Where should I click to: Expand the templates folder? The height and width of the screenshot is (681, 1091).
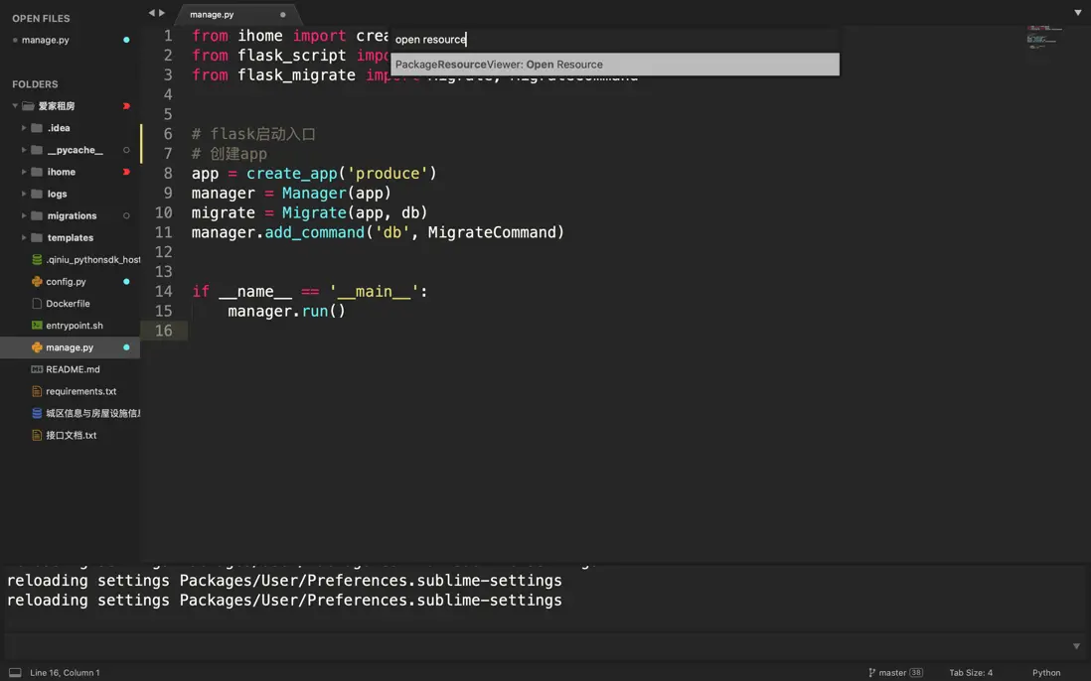[24, 237]
